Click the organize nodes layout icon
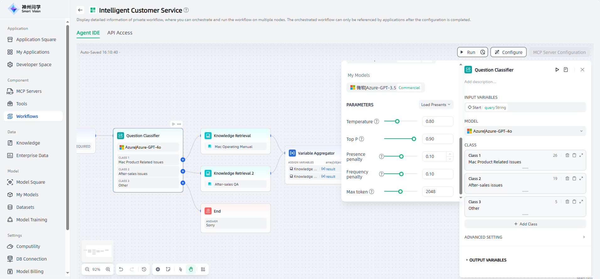 pyautogui.click(x=203, y=269)
